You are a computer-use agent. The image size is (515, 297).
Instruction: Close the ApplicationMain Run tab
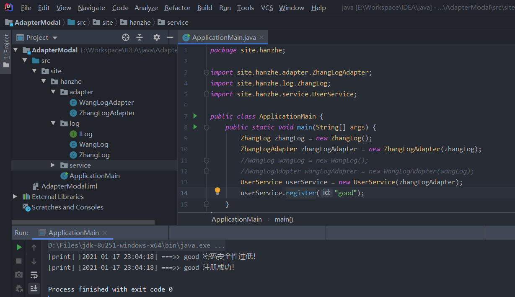coord(105,232)
